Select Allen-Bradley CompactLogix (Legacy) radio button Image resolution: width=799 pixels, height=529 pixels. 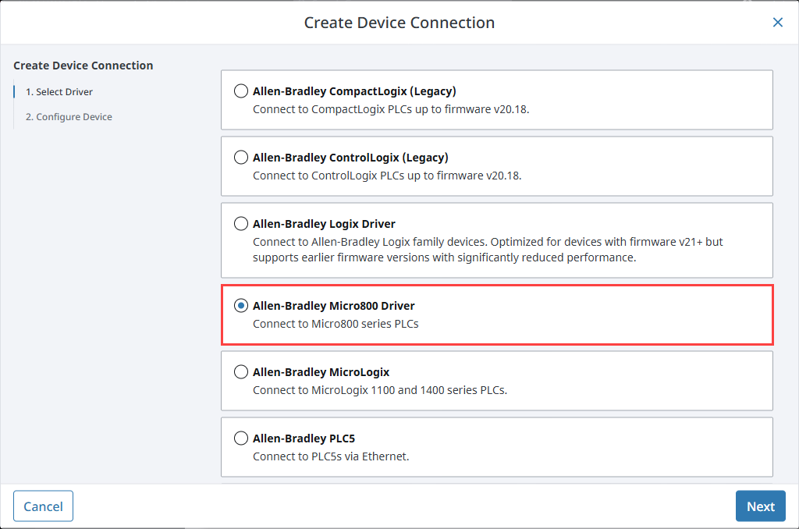pos(241,91)
